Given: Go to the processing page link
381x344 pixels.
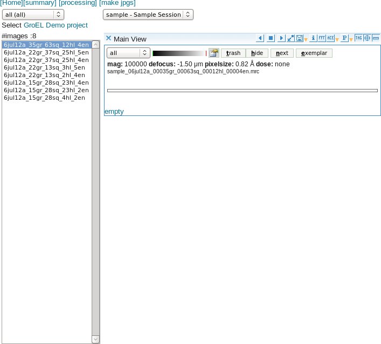Looking at the screenshot, I should pos(78,3).
